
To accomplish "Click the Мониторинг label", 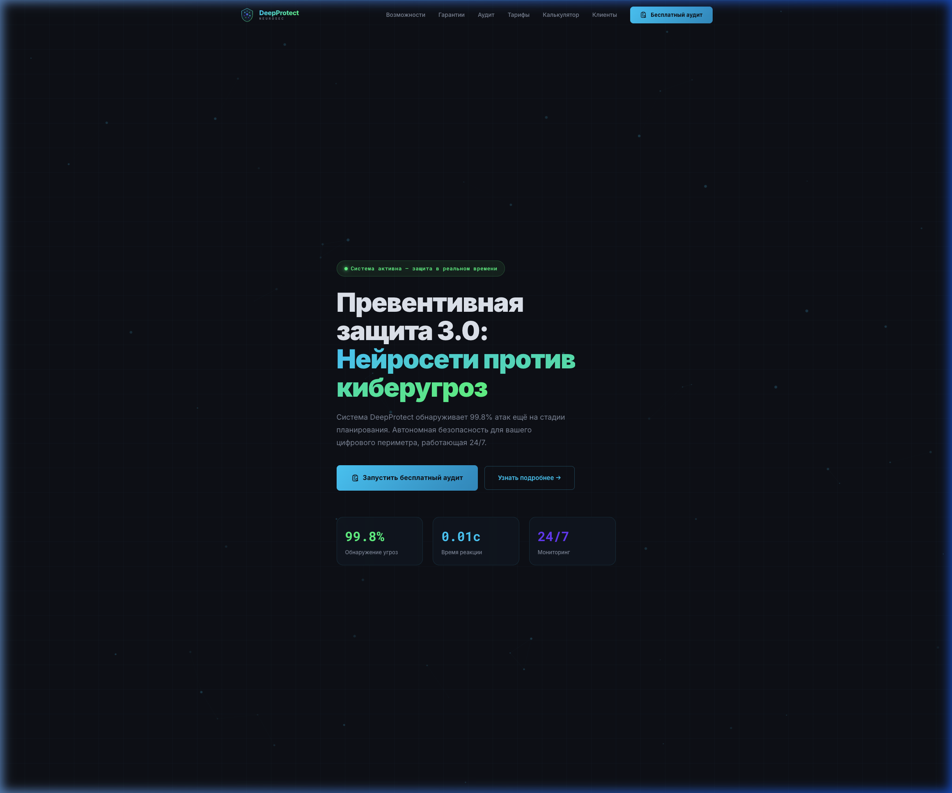I will 553,552.
